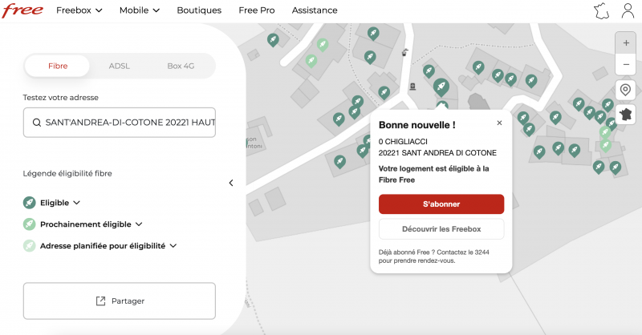Viewport: 642px width, 335px height.
Task: Zoom in on the map
Action: pos(626,42)
